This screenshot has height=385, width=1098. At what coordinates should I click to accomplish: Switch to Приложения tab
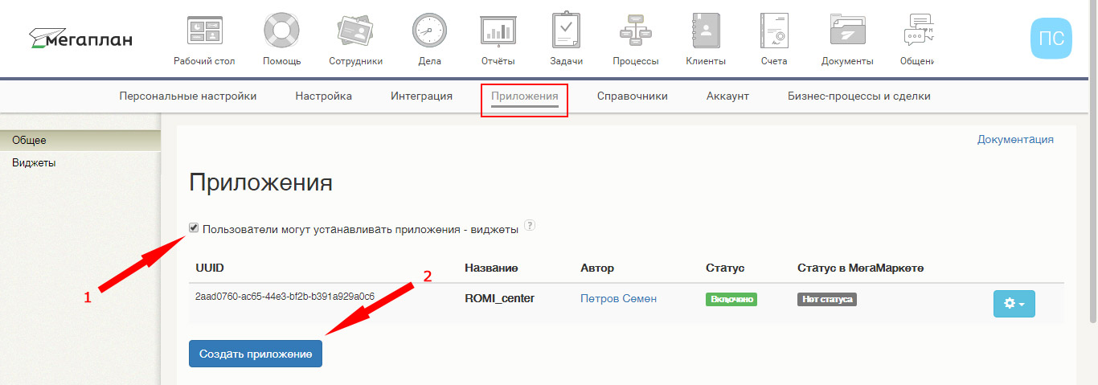coord(524,96)
